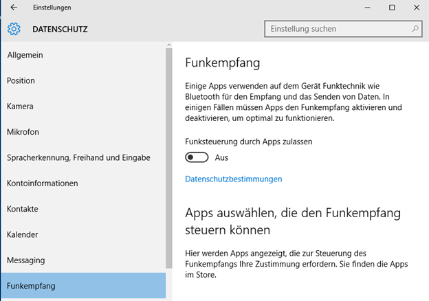
Task: Open the Datenschutzbestimmungen link
Action: tap(233, 179)
